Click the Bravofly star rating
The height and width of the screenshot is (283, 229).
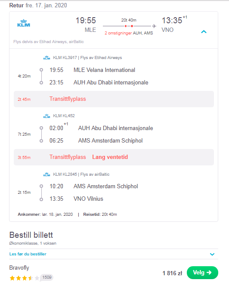pyautogui.click(x=25, y=278)
